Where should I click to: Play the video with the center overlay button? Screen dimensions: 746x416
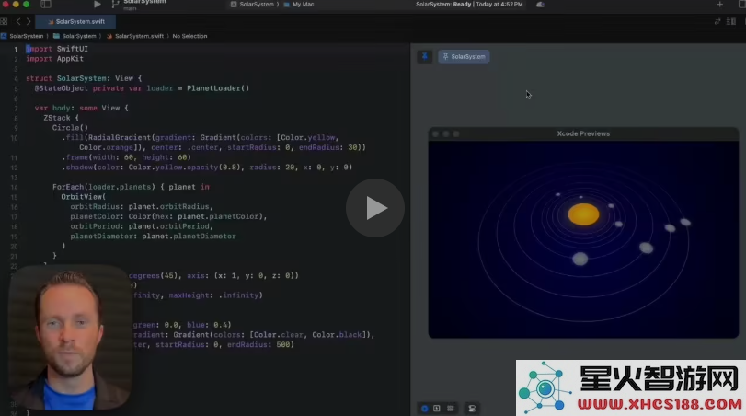[375, 208]
